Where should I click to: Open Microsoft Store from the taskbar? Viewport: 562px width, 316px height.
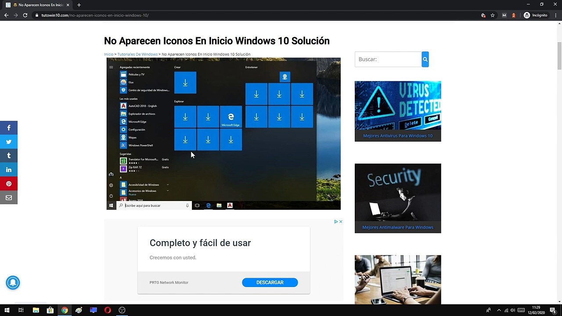click(50, 310)
